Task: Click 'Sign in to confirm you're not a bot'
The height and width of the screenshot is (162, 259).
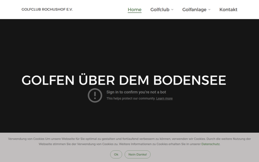Action: pyautogui.click(x=136, y=92)
